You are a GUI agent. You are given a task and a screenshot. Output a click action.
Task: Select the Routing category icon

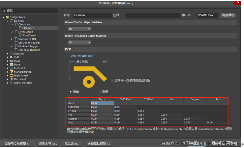[x=12, y=53]
